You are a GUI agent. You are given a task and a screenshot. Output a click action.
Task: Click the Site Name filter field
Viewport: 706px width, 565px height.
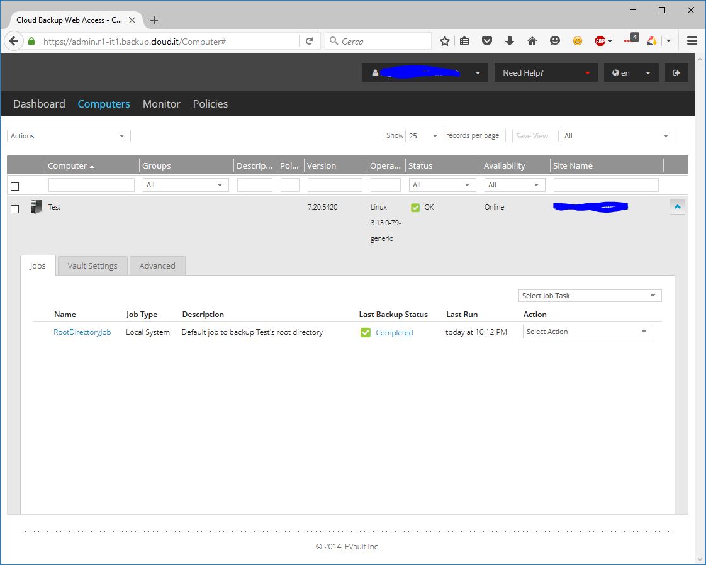point(606,185)
